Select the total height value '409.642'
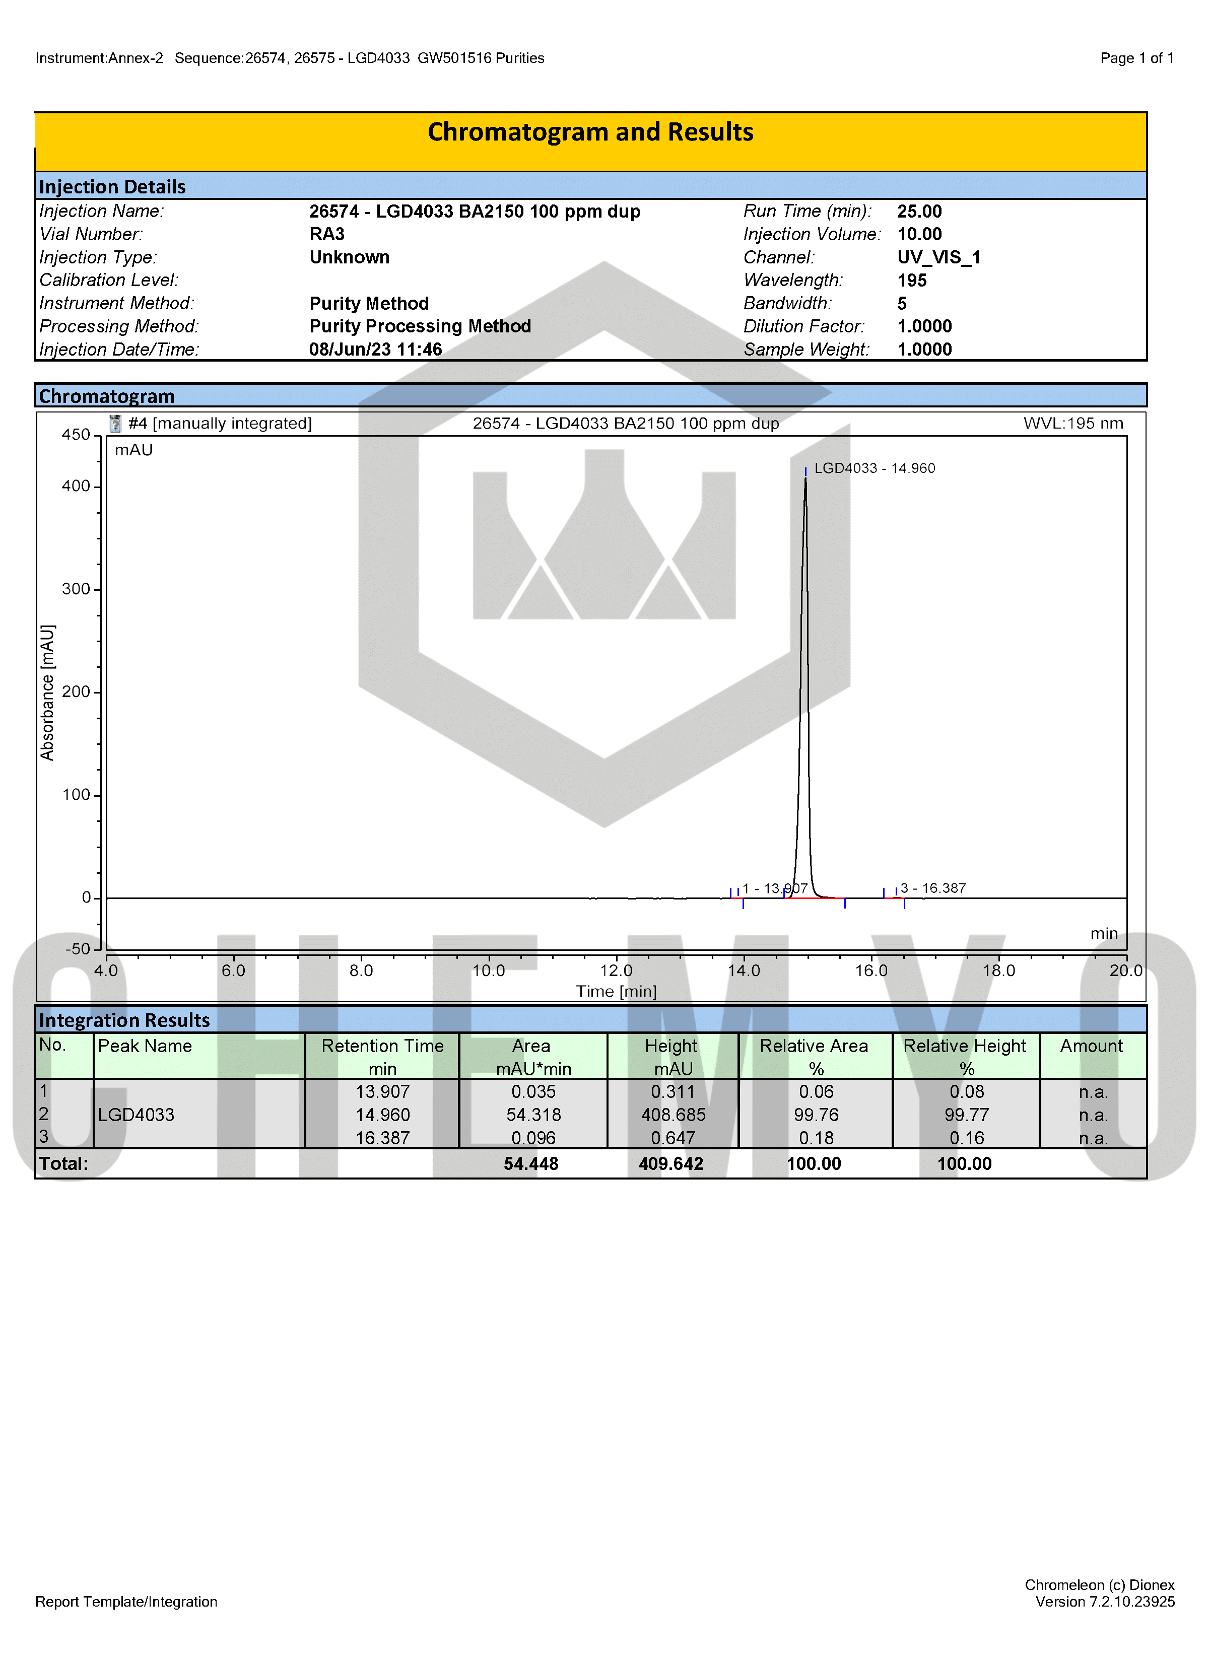Viewport: 1209px width, 1662px height. (x=671, y=1164)
